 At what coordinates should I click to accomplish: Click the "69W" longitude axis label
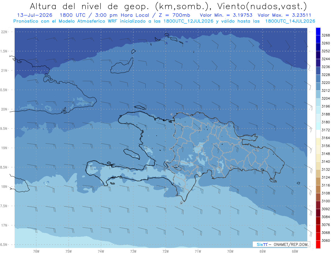click(263, 251)
